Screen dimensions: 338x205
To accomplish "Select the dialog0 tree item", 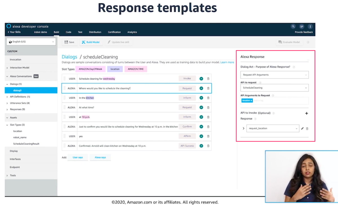I will point(31,91).
